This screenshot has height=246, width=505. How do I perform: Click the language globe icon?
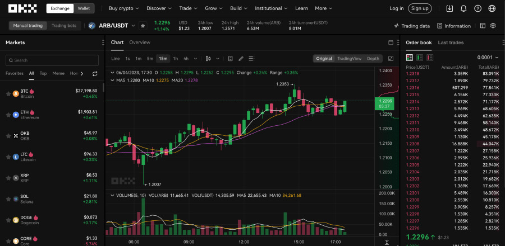pos(492,8)
